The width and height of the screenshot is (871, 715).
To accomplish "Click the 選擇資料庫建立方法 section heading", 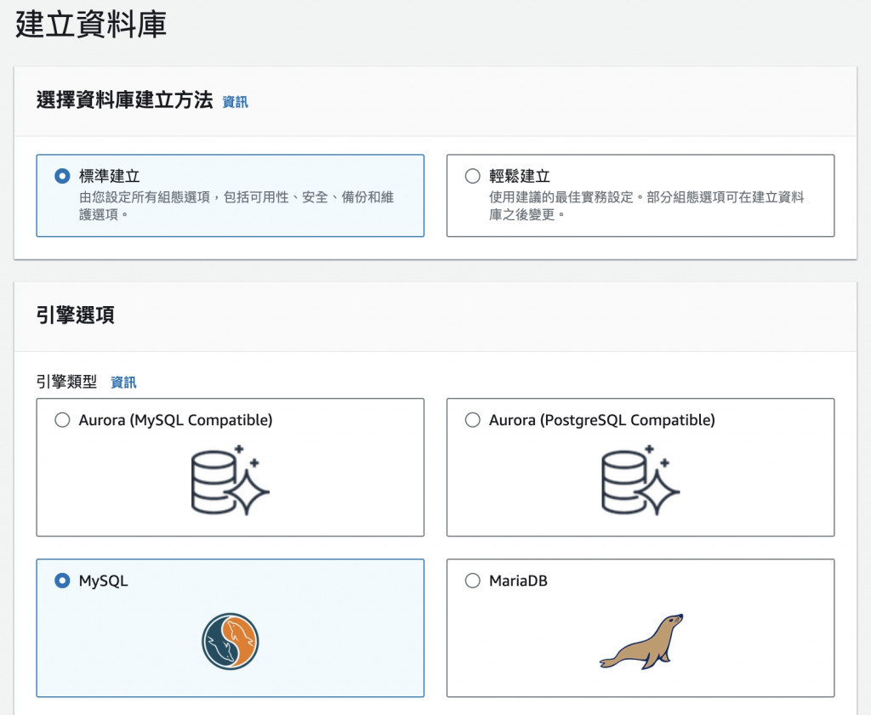I will [124, 100].
